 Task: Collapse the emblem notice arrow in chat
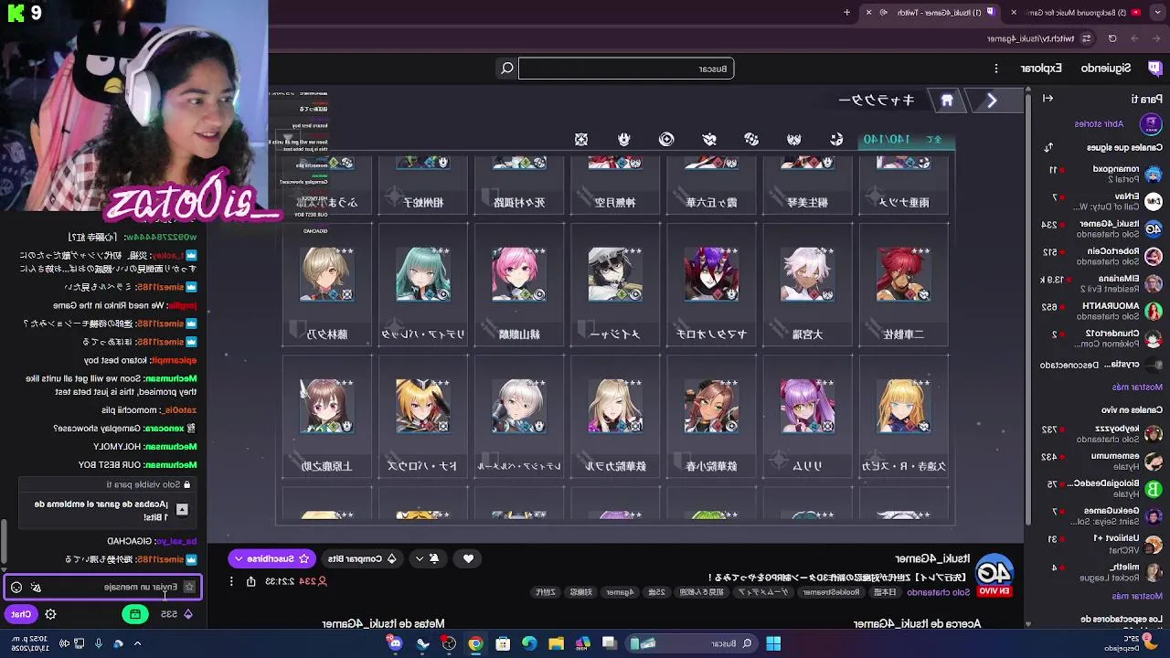182,510
